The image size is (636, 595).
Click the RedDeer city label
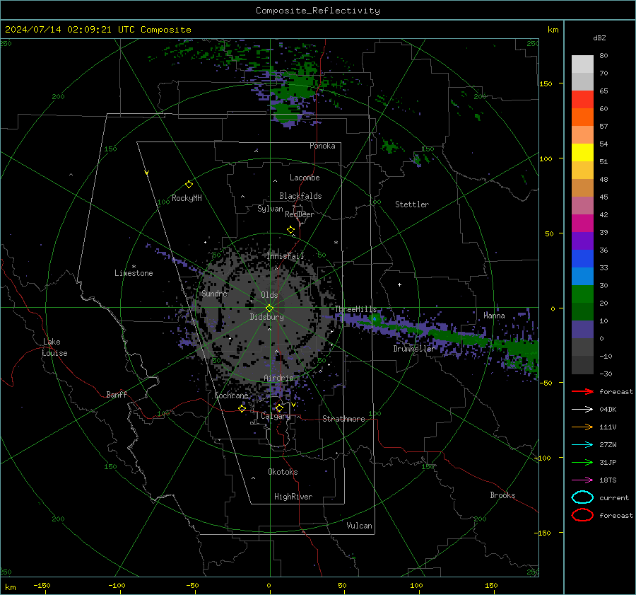click(x=300, y=214)
